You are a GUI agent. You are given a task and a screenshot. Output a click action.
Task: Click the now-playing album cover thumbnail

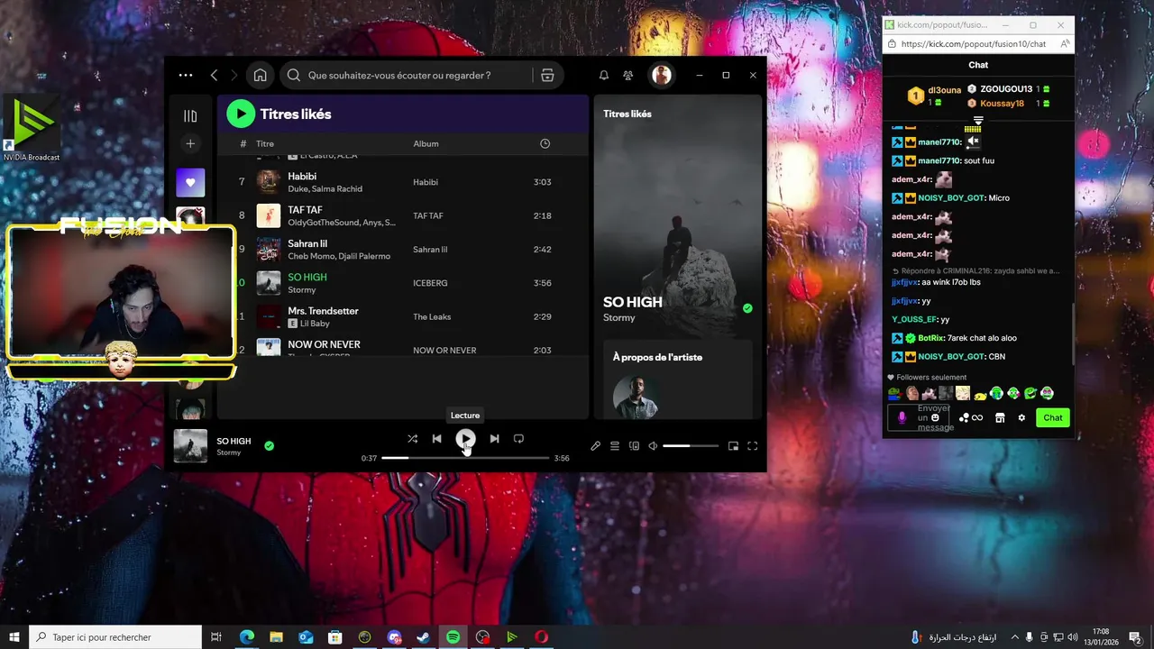pyautogui.click(x=190, y=445)
